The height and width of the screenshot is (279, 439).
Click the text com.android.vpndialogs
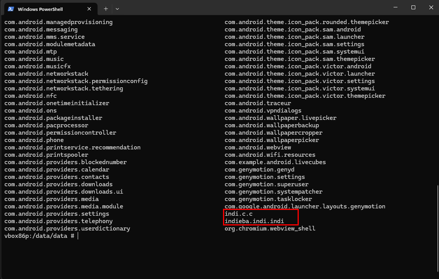(263, 111)
